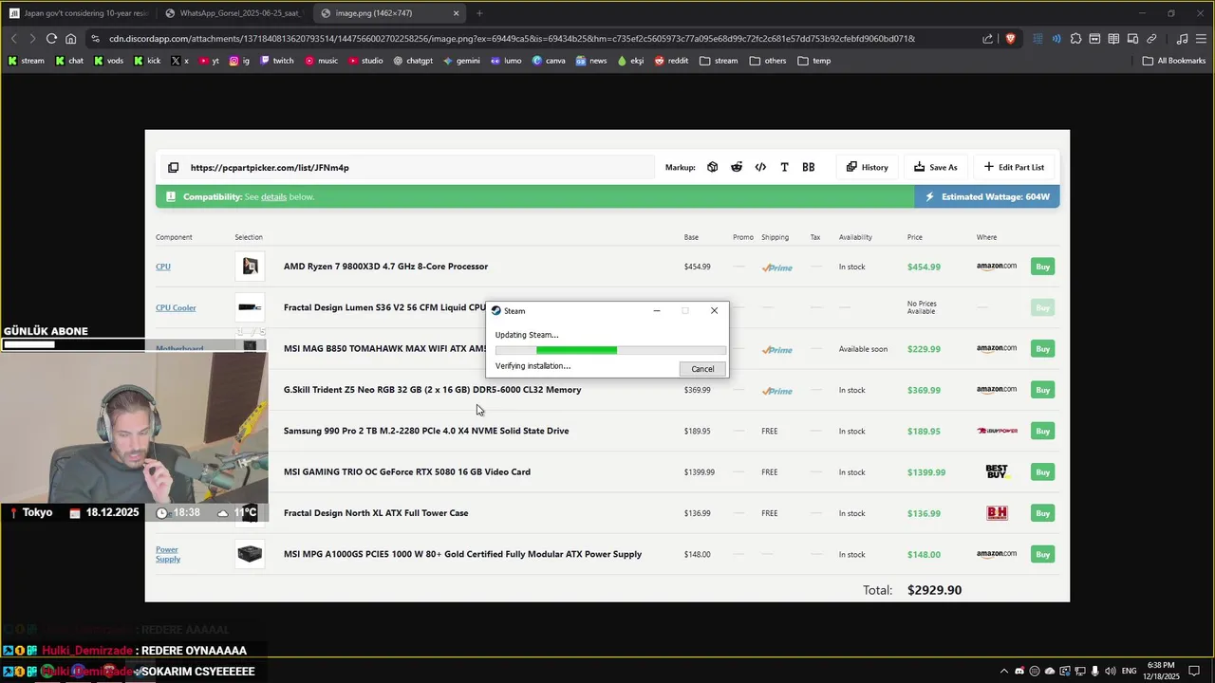Open the studio bookmark
Image resolution: width=1215 pixels, height=683 pixels.
[x=365, y=61]
